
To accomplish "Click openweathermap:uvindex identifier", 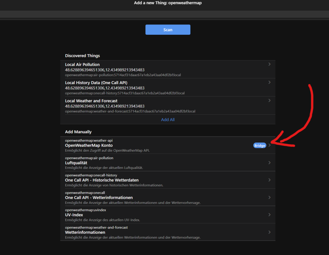I will [x=85, y=210].
